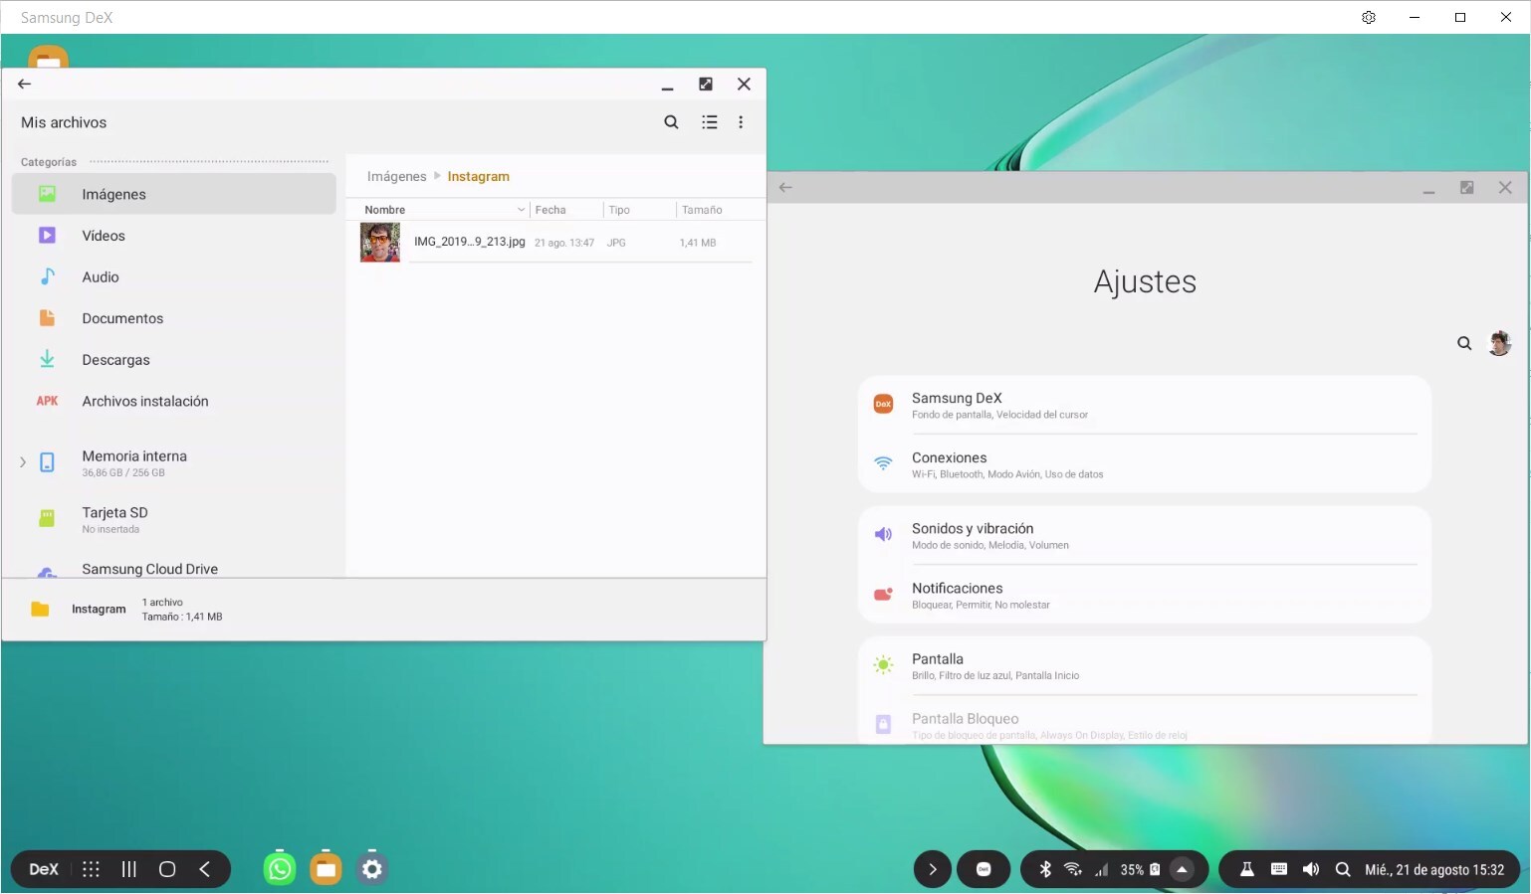Screen dimensions: 1531x894
Task: Select Imágenes category
Action: pyautogui.click(x=173, y=194)
